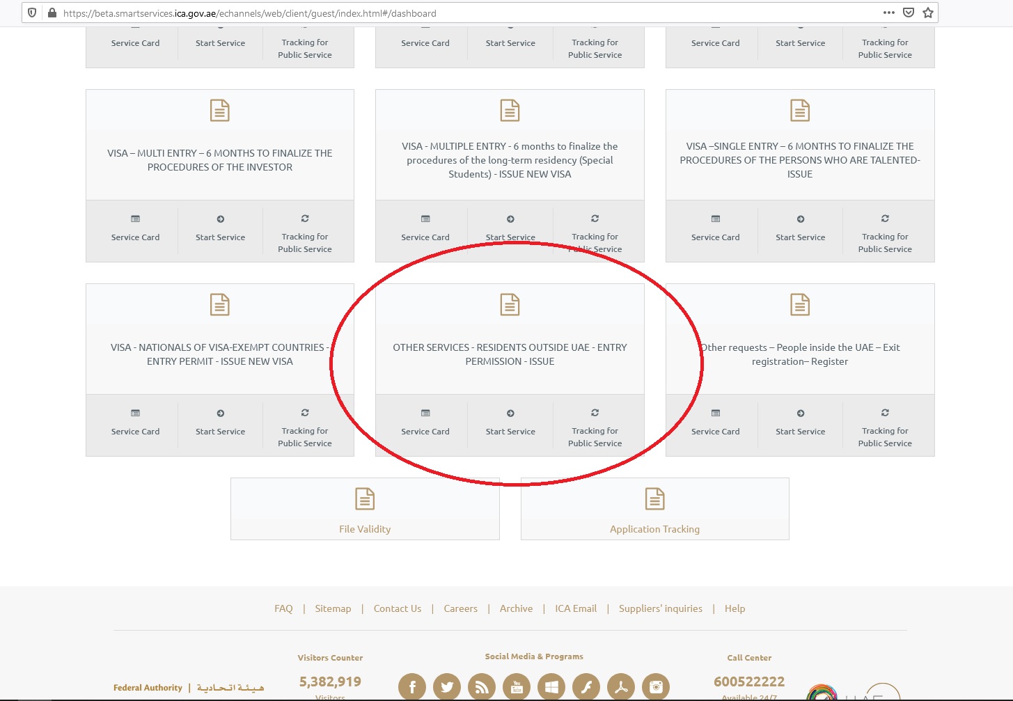Click inside the browser address bar

tap(278, 13)
